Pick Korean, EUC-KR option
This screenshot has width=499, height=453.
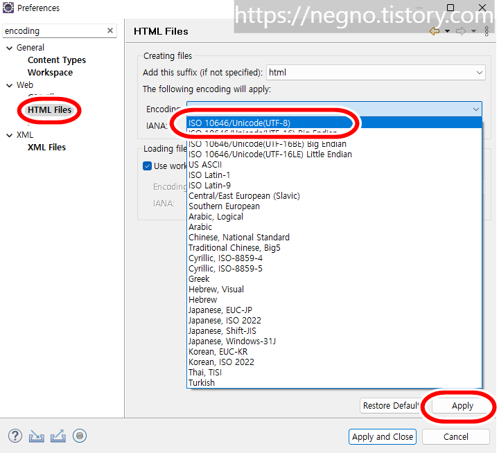click(334, 351)
